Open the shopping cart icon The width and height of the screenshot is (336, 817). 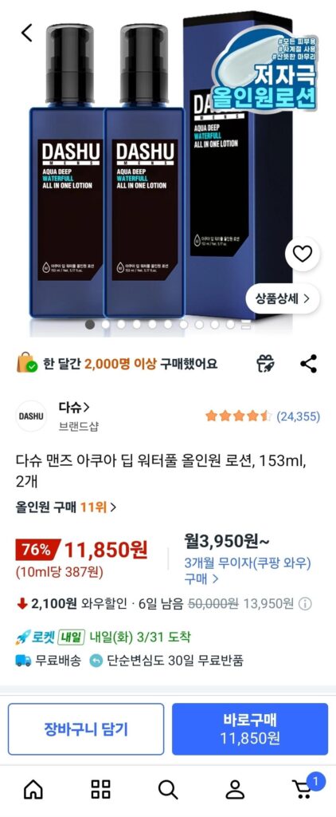(x=303, y=788)
